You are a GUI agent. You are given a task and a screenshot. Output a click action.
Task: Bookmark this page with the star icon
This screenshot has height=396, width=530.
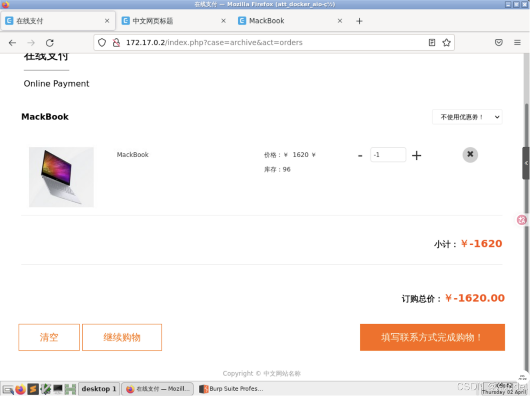click(446, 42)
